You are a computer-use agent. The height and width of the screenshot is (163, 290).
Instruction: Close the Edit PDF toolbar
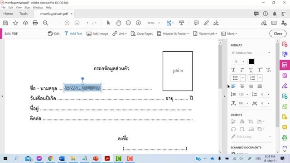point(278,34)
